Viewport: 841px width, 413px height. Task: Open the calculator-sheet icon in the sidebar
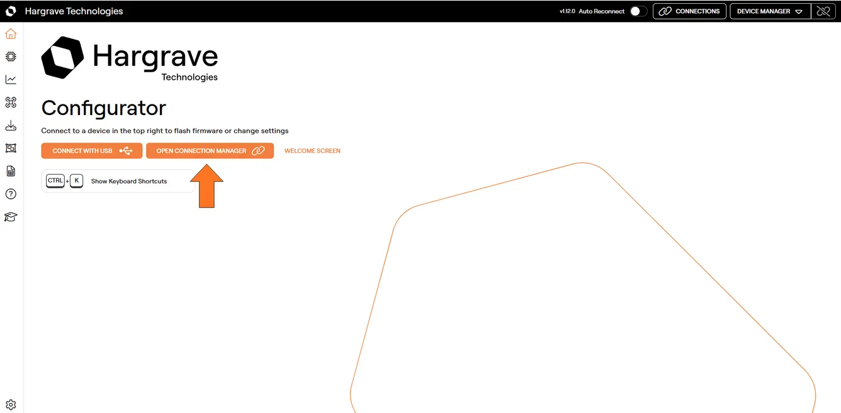(11, 171)
